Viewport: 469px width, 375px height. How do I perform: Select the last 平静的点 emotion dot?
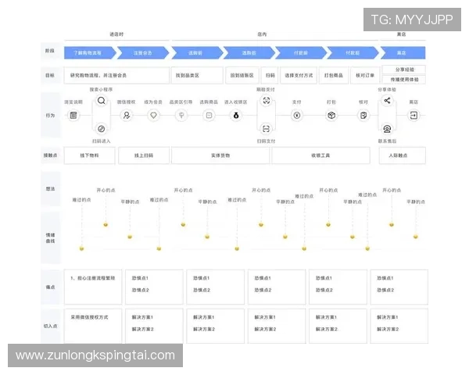[x=416, y=237]
